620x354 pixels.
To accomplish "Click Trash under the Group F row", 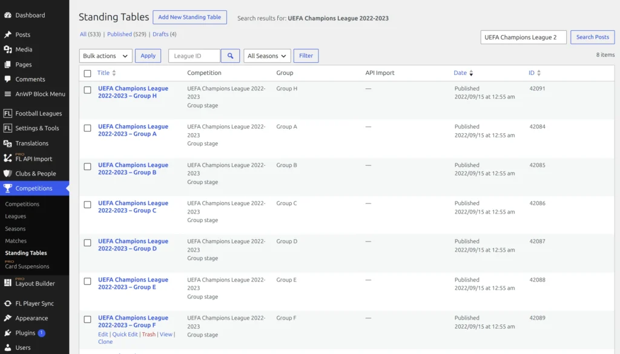I will (x=149, y=334).
